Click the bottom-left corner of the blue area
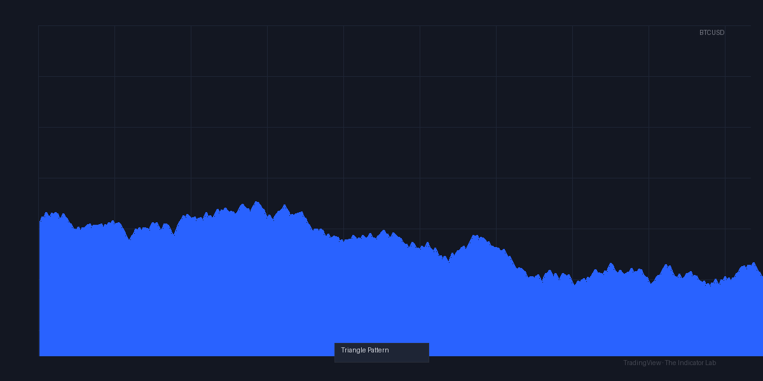The image size is (763, 381). (40, 355)
